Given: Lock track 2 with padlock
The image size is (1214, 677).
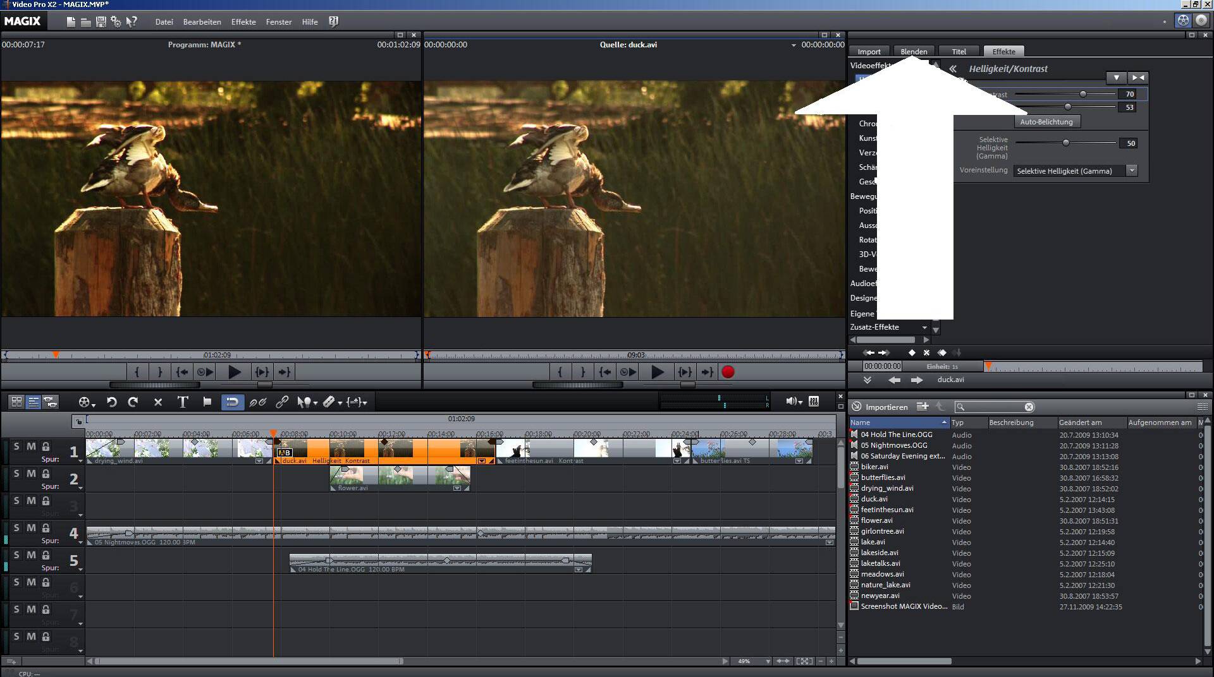Looking at the screenshot, I should tap(46, 474).
